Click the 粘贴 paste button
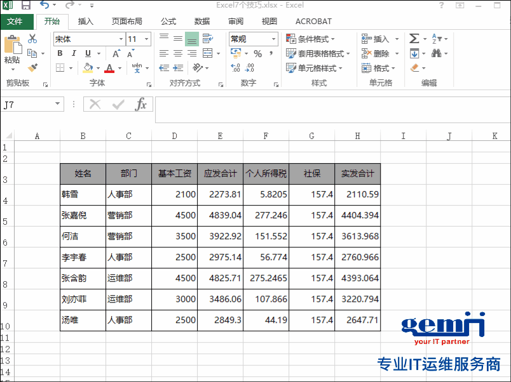 point(13,53)
